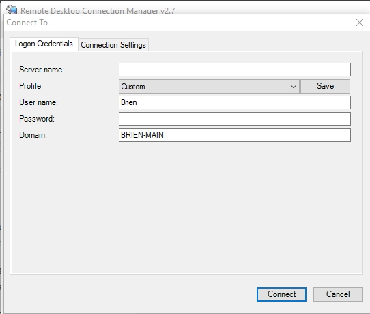Save the current profile
Image resolution: width=370 pixels, height=314 pixels.
tap(325, 86)
